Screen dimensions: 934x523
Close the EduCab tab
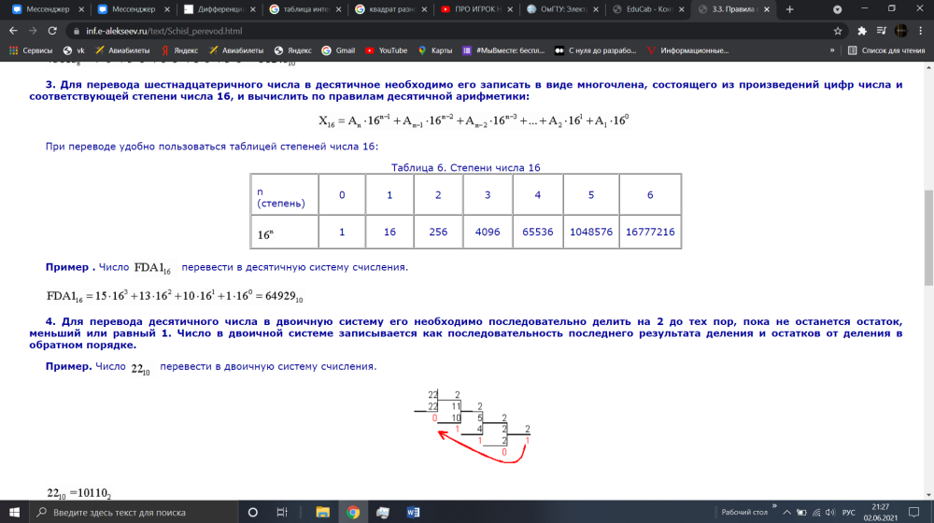click(x=682, y=9)
